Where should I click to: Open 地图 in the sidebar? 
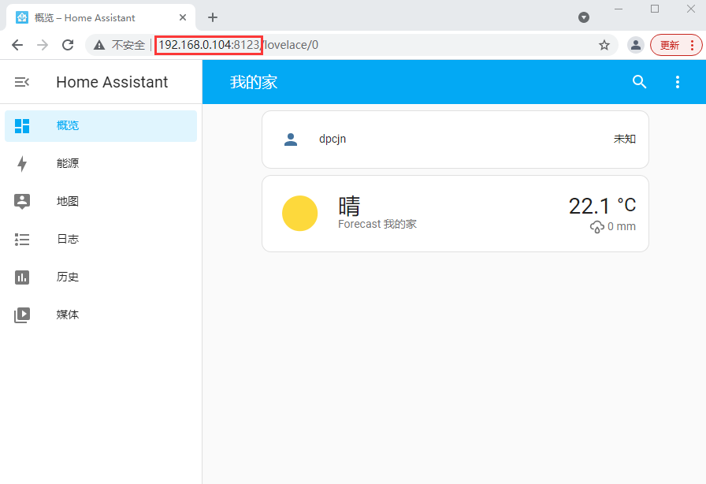pos(101,202)
